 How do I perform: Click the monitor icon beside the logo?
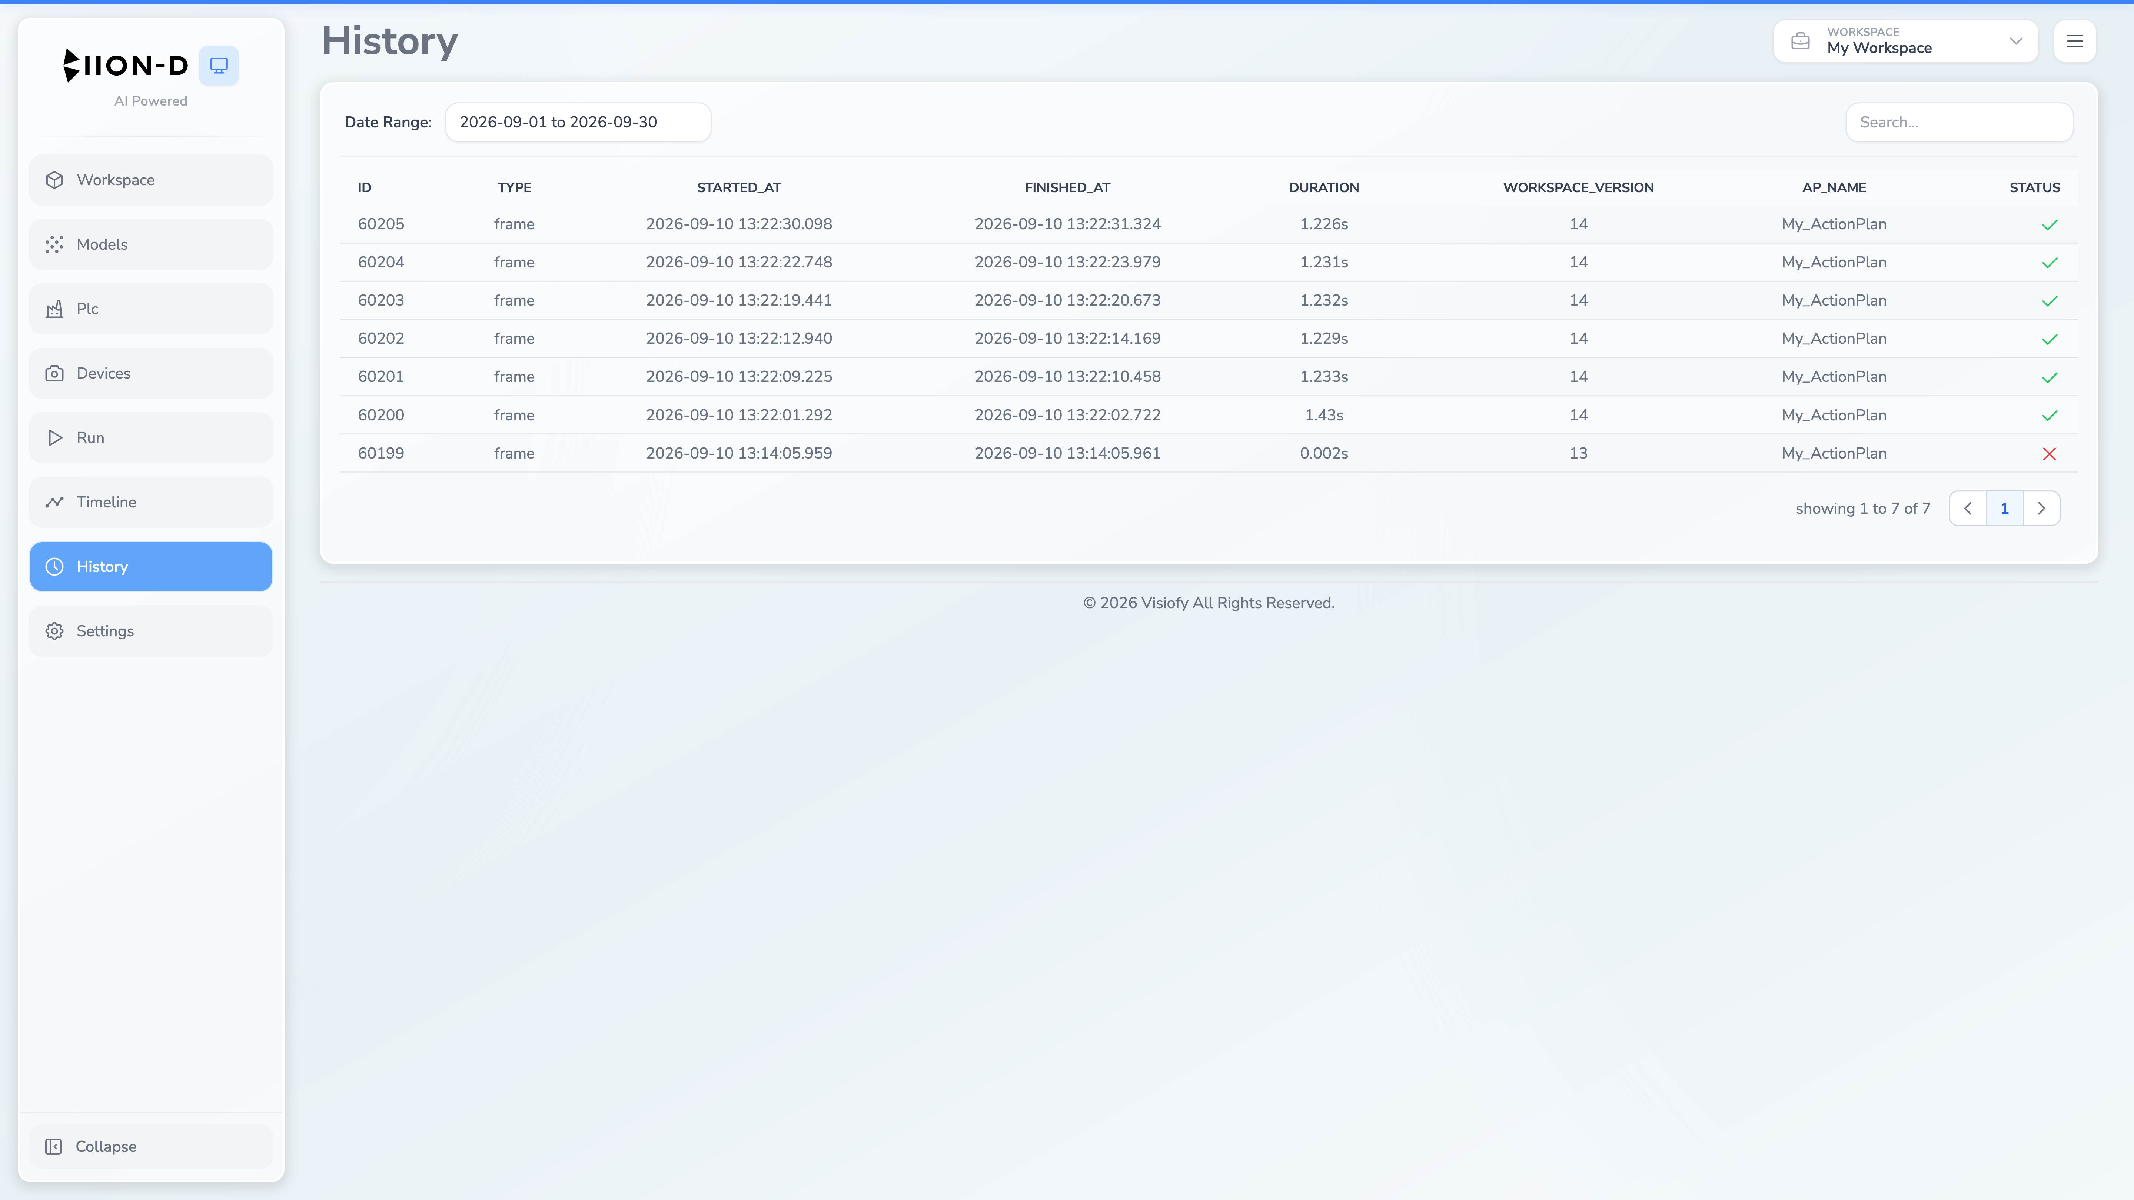click(x=219, y=66)
